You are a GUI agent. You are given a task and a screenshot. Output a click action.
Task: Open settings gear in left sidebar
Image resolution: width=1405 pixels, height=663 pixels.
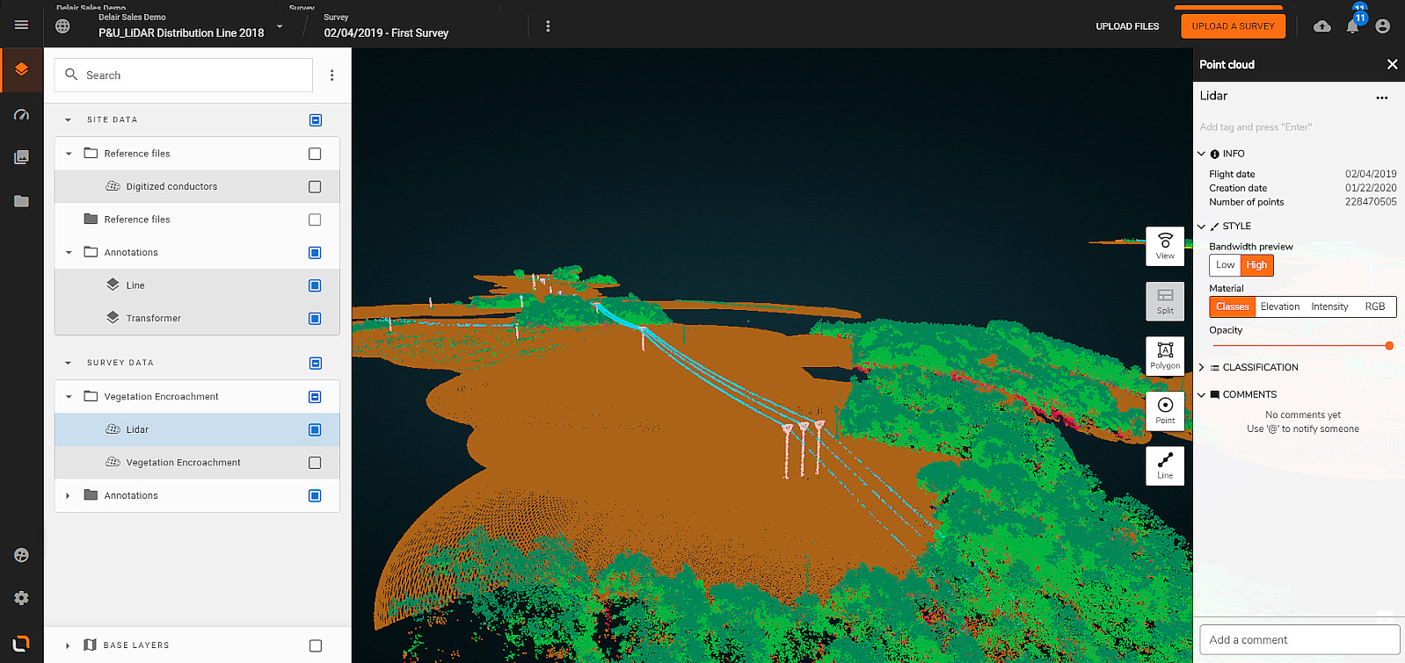pos(21,598)
